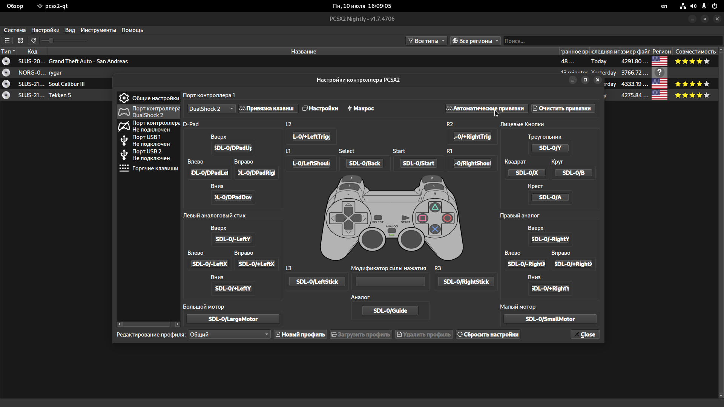Open Помощь menu
724x407 pixels.
(132, 30)
